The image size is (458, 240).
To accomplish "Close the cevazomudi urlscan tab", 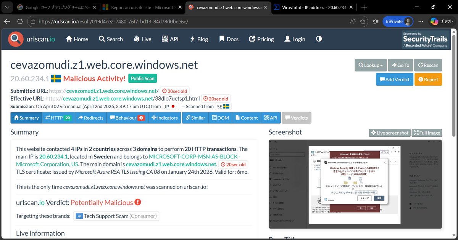I will point(266,7).
